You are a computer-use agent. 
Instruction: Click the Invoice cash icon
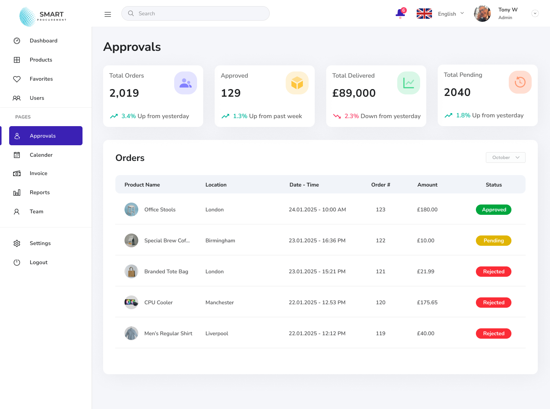tap(17, 173)
